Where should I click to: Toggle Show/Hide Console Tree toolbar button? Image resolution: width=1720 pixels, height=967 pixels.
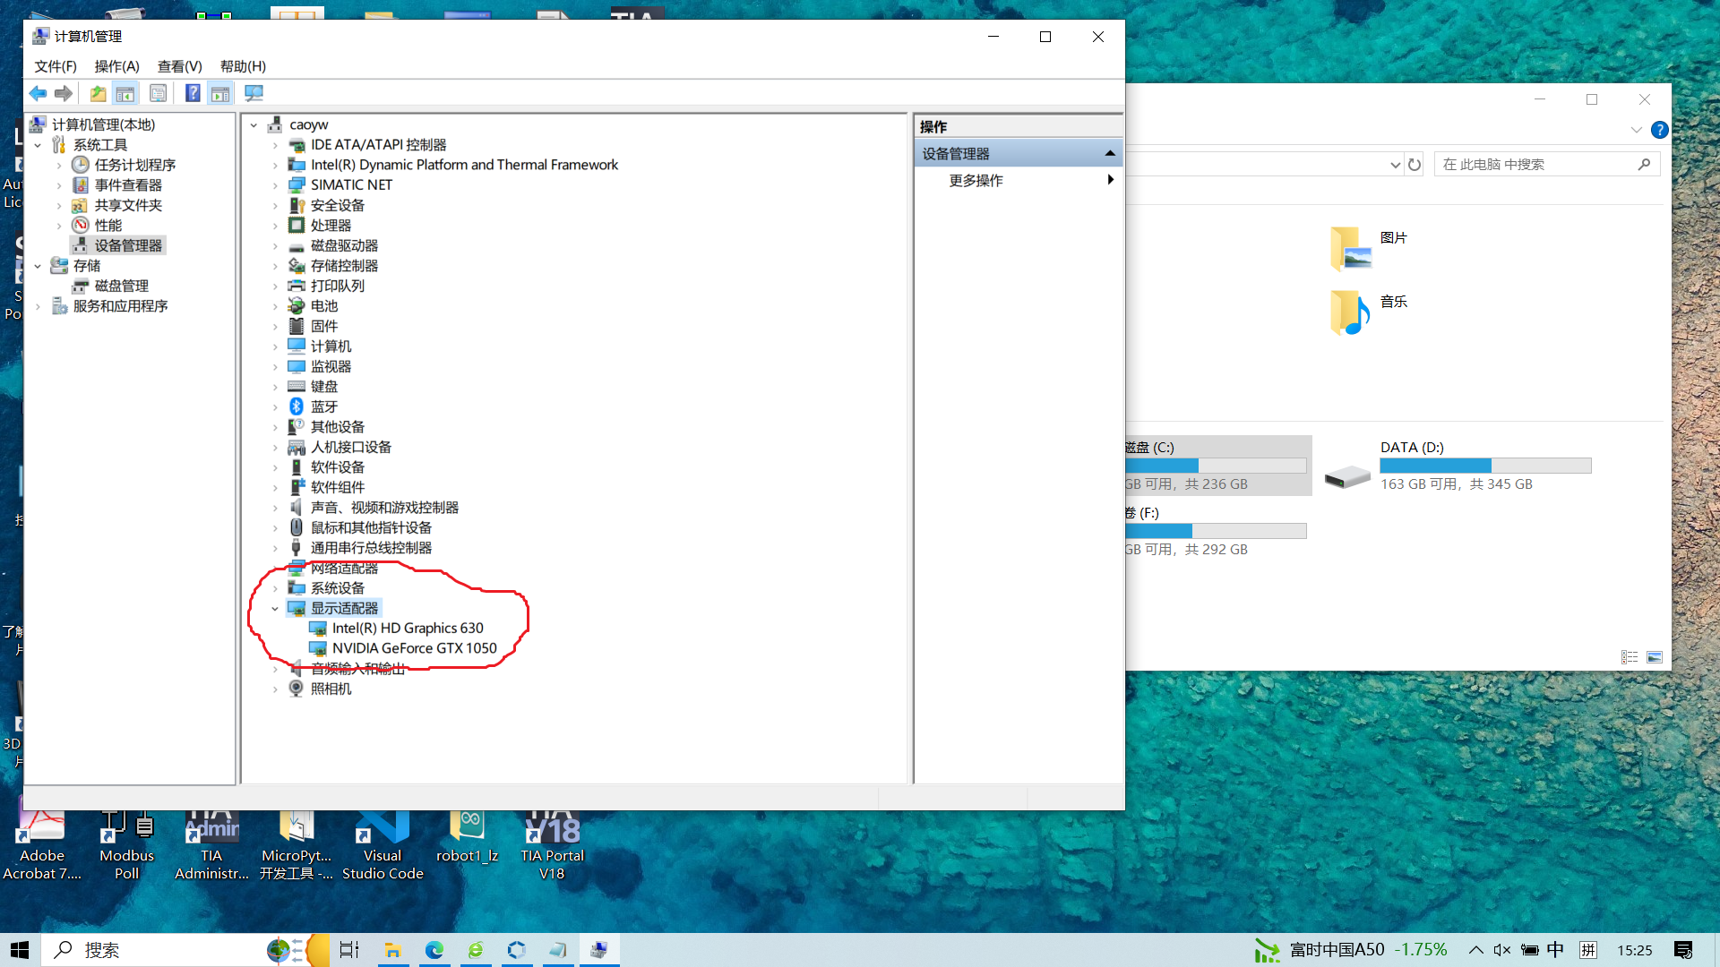click(125, 93)
